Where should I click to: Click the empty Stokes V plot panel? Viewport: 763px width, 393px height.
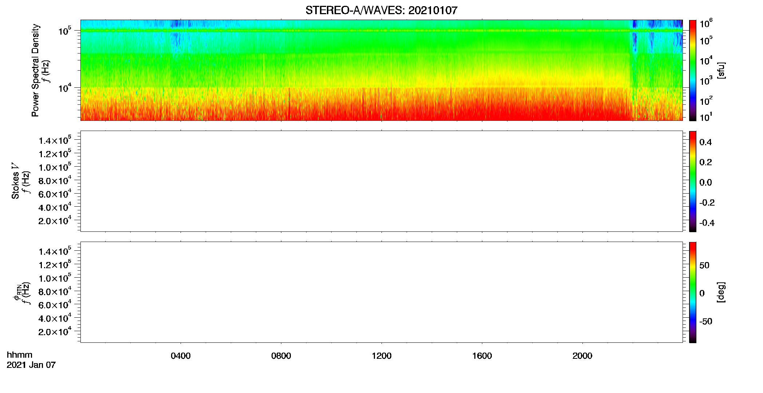381,181
